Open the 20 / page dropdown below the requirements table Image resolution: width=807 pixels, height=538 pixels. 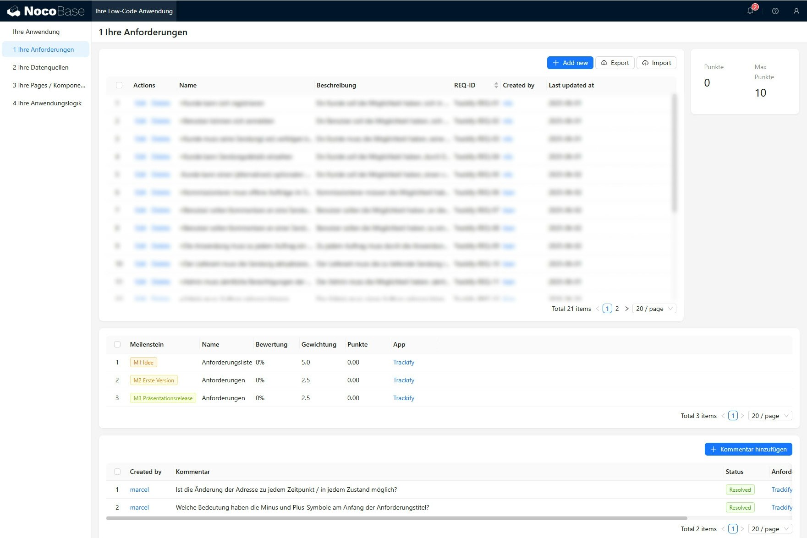tap(654, 309)
